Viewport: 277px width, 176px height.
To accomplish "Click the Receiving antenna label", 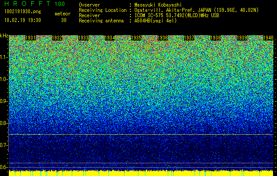I will point(101,21).
